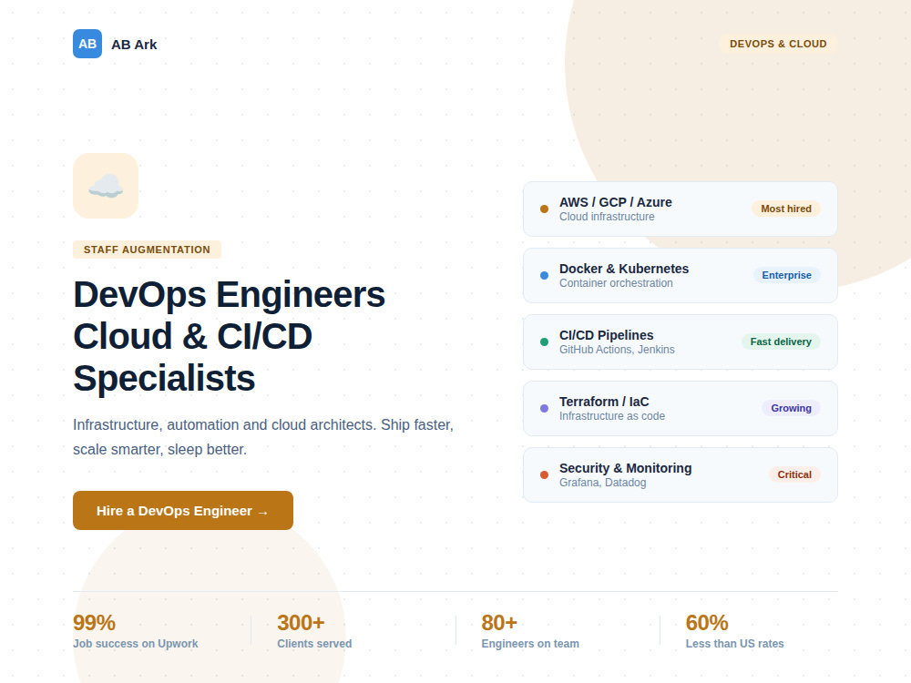The height and width of the screenshot is (683, 911).
Task: Click the Hire a DevOps Engineer button
Action: (183, 511)
